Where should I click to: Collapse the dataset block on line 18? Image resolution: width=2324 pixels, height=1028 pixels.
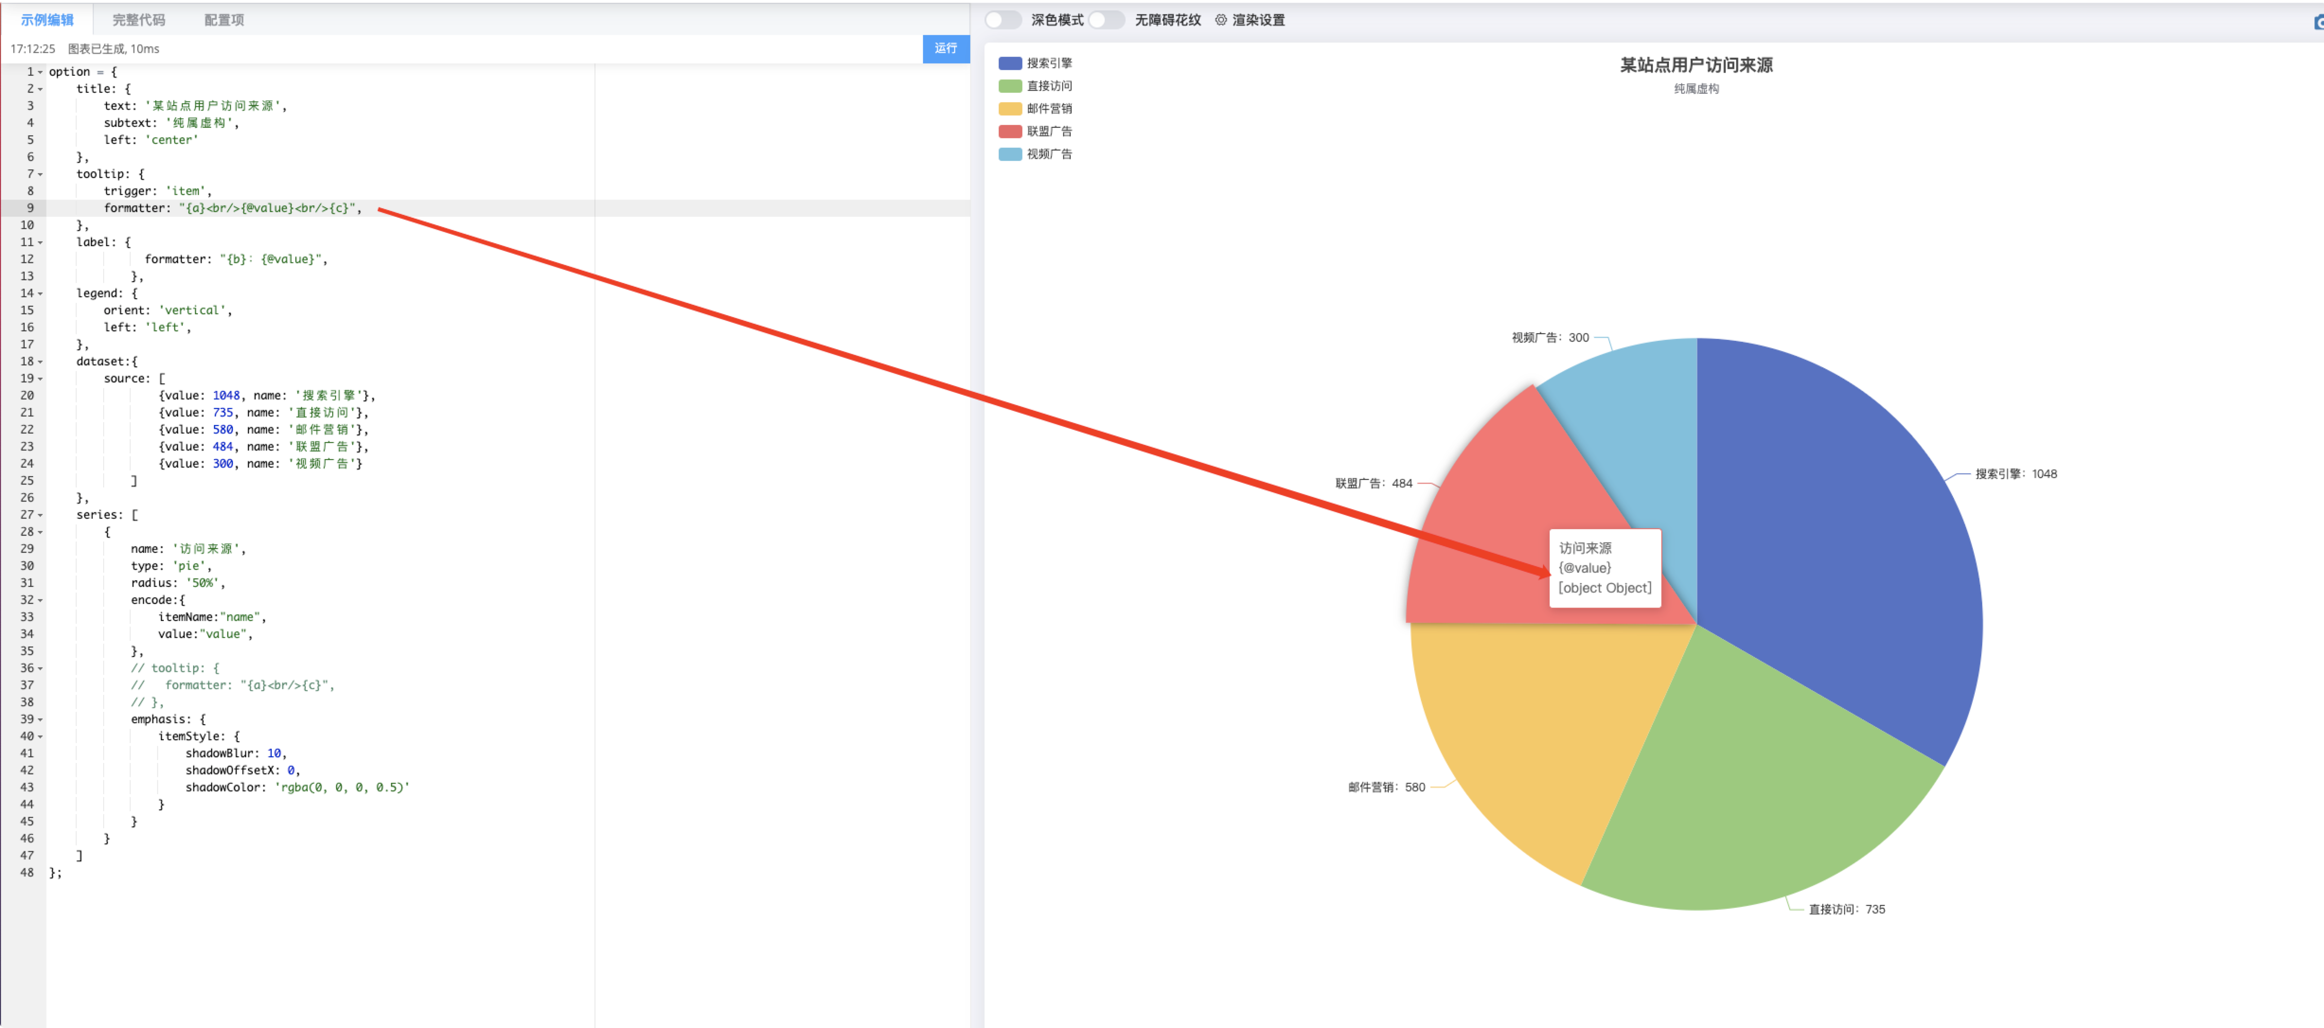[41, 362]
